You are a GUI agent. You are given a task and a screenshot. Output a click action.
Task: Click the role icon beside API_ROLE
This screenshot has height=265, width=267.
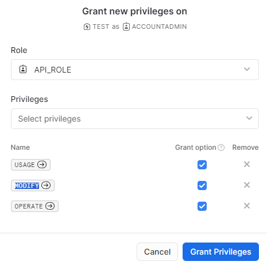pyautogui.click(x=23, y=69)
